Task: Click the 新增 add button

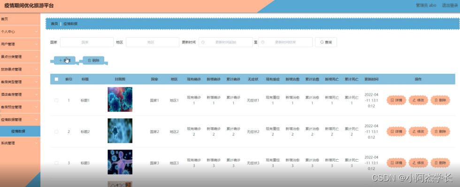Action: (x=65, y=60)
